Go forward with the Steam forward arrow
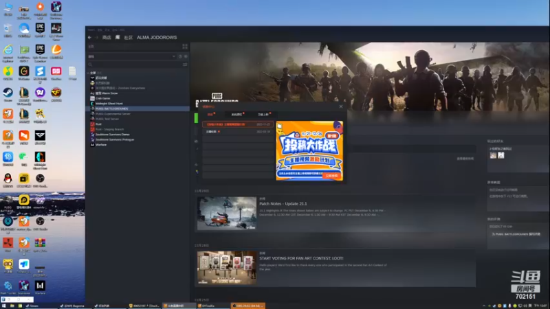This screenshot has height=309, width=550. (x=96, y=38)
